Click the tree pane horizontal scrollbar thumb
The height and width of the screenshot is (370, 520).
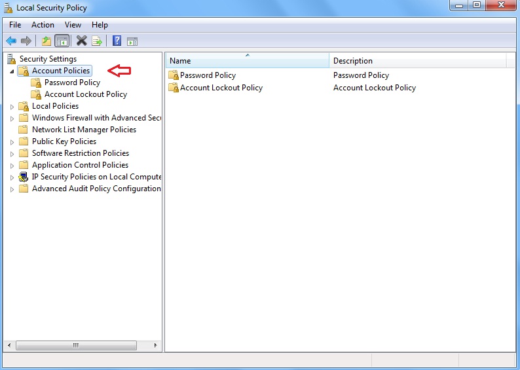pyautogui.click(x=76, y=345)
